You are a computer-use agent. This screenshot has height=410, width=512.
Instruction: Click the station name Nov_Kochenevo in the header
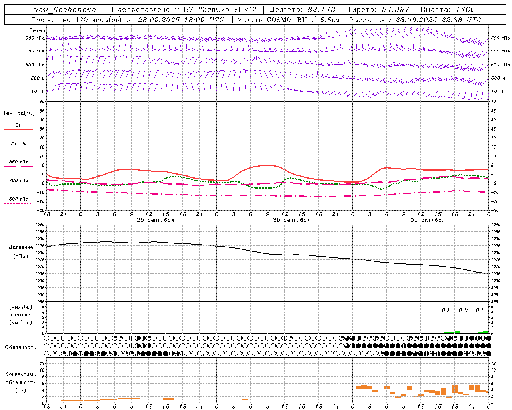pyautogui.click(x=64, y=10)
